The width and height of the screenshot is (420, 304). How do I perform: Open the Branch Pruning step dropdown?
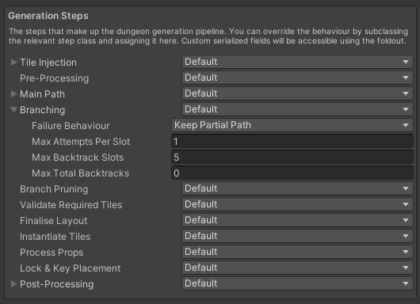(x=297, y=188)
